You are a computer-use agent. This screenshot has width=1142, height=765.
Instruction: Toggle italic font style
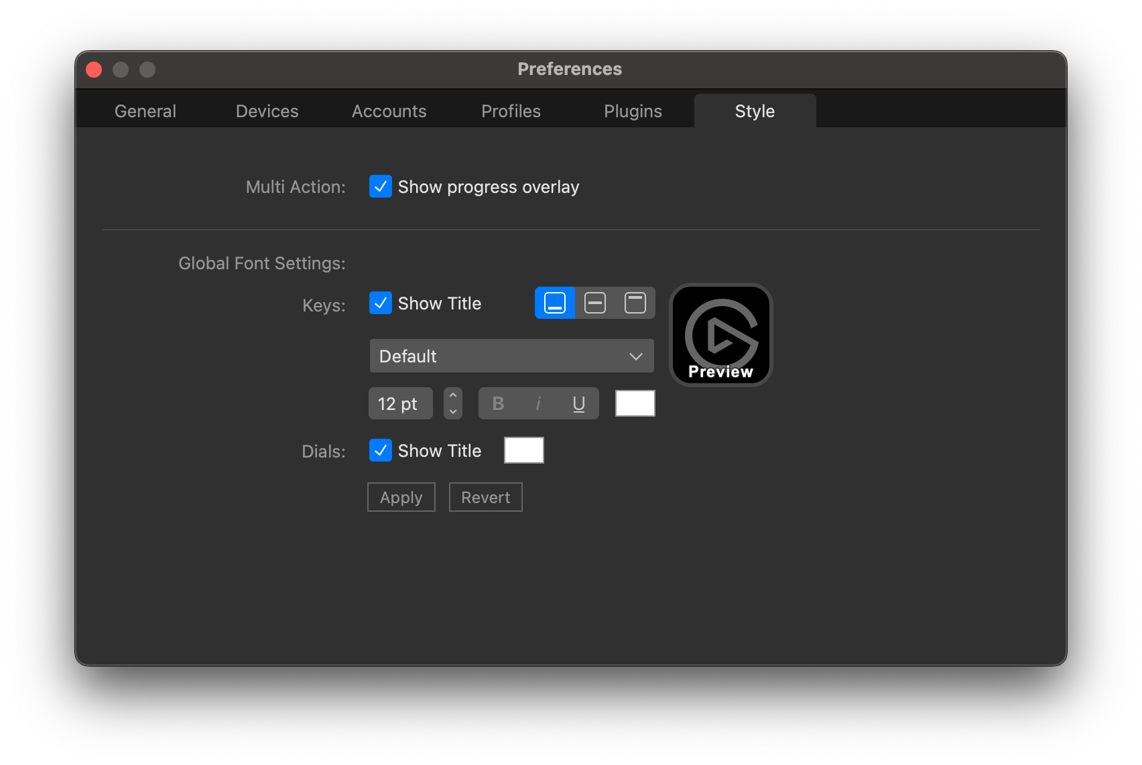coord(538,403)
